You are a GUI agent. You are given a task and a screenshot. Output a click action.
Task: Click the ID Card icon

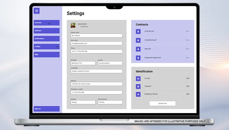click(x=138, y=79)
